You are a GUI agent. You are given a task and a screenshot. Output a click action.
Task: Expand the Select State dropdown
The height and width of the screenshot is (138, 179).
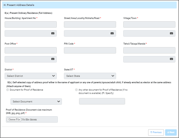[90, 76]
